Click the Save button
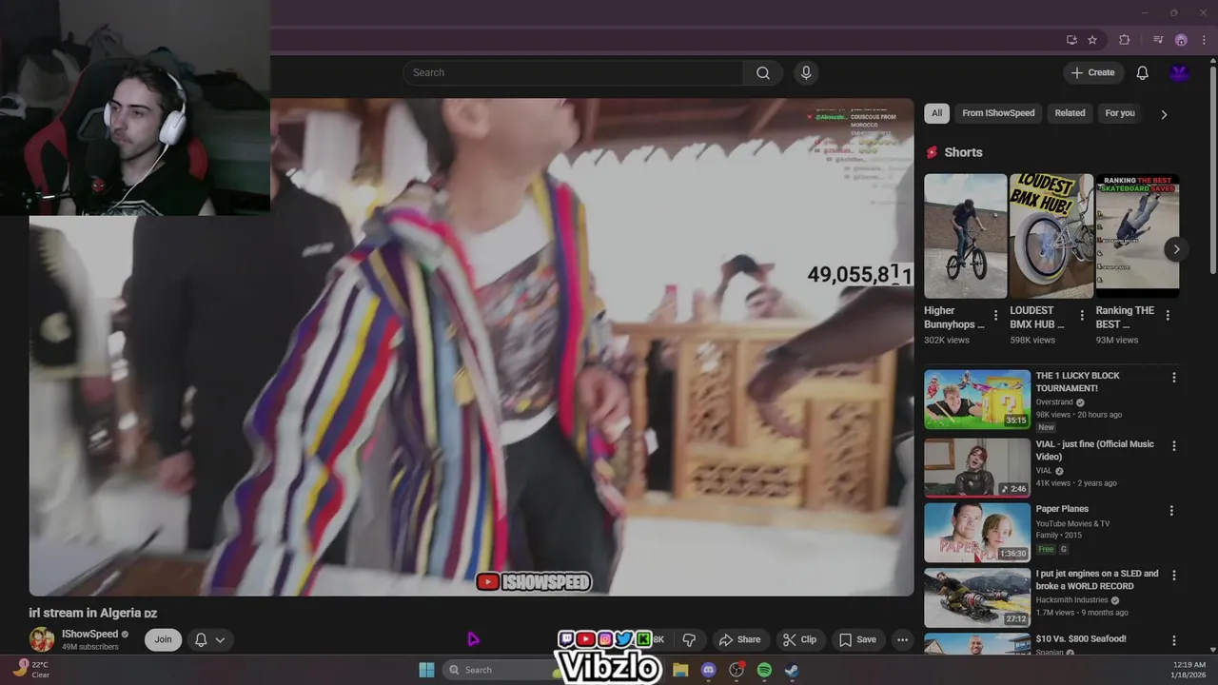1218x685 pixels. pos(857,639)
